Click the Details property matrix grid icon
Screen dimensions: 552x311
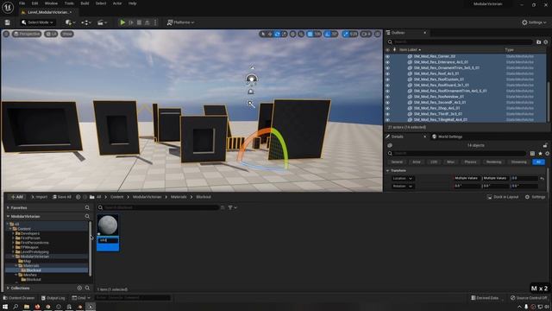pos(532,154)
